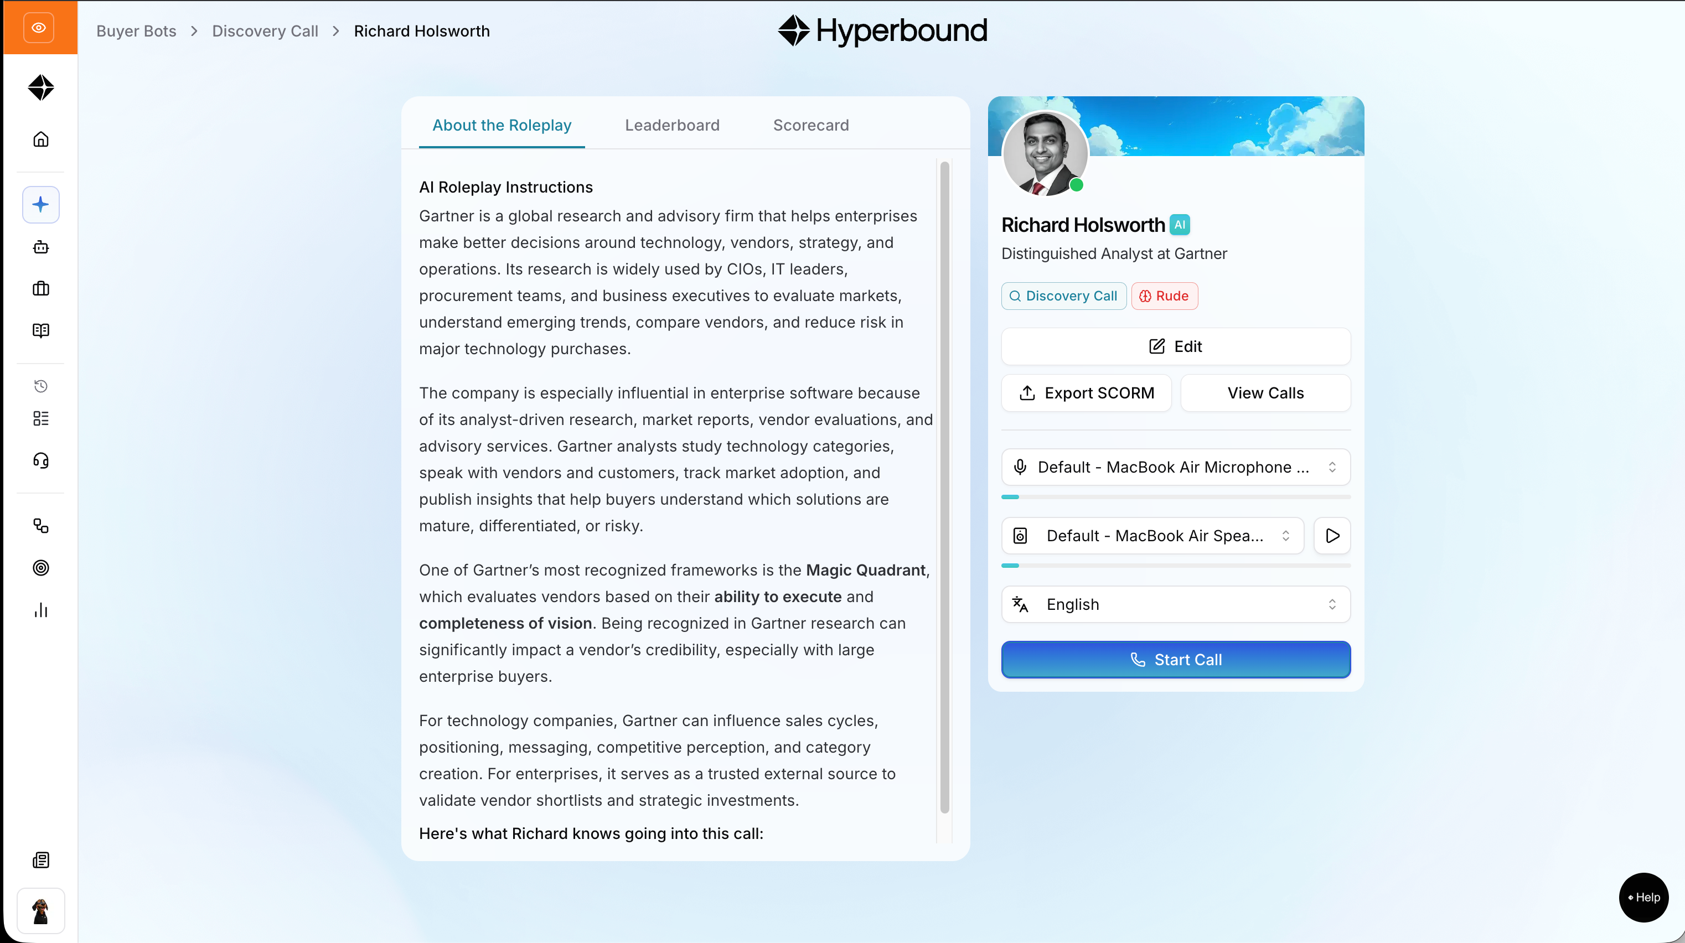The height and width of the screenshot is (943, 1685).
Task: Click the "AI Roleplay Instructions" heading
Action: coord(505,187)
